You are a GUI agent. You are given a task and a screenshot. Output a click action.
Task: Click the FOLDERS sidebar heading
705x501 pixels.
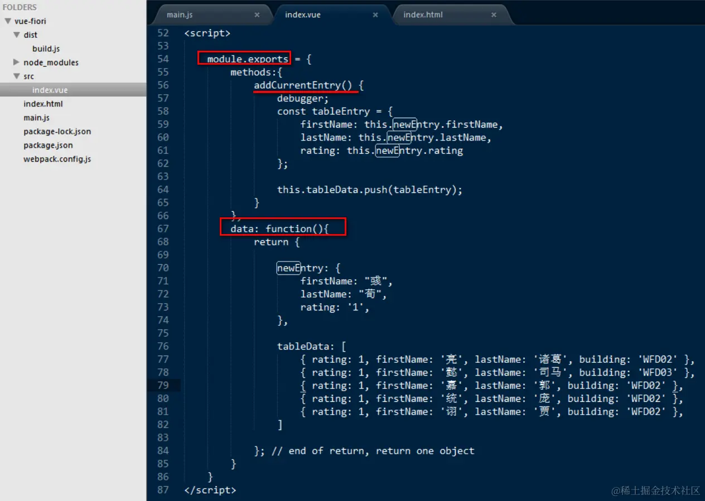point(20,7)
